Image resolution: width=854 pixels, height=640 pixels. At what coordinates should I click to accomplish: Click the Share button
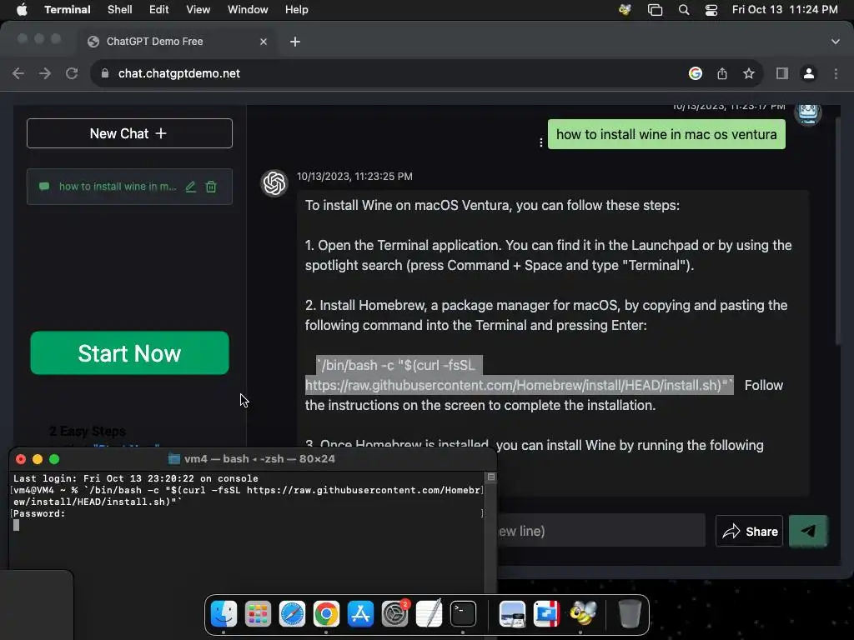pyautogui.click(x=750, y=531)
